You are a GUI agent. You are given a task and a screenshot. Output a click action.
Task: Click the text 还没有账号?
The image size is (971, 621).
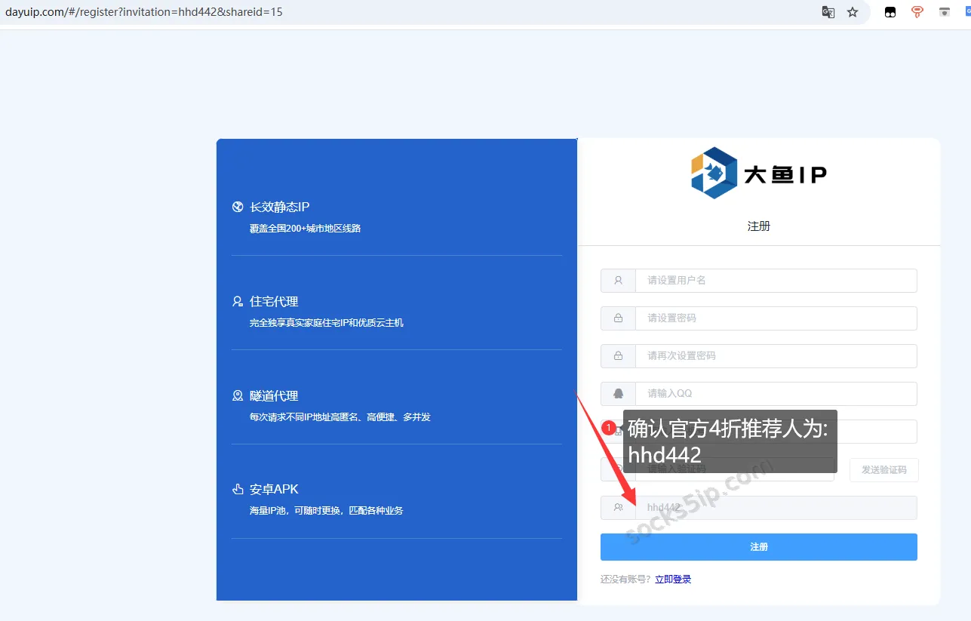(626, 579)
